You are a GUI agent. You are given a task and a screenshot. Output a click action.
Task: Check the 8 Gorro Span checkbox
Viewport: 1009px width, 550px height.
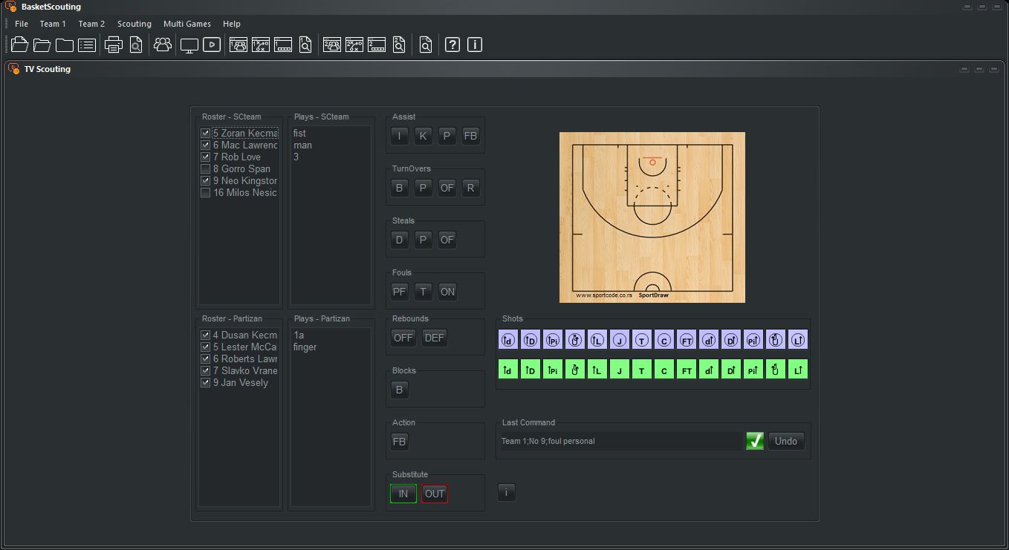pyautogui.click(x=206, y=169)
